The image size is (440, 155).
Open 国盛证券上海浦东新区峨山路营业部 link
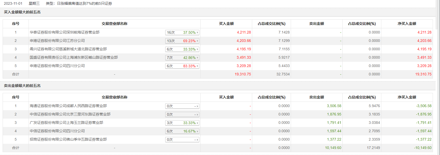click(74, 58)
